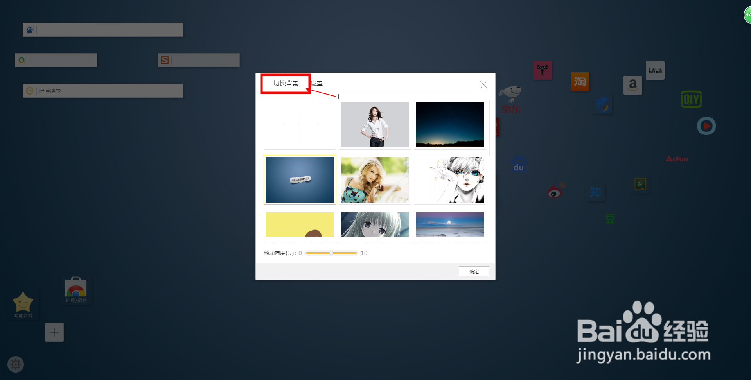Image resolution: width=751 pixels, height=380 pixels.
Task: Close the background dialog with the X
Action: pyautogui.click(x=484, y=84)
